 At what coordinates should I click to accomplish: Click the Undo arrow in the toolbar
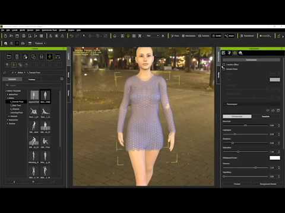click(72, 35)
